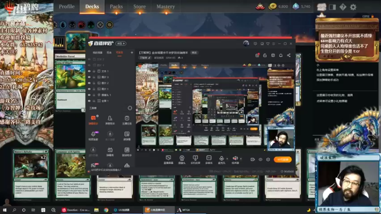Click the gold ring multicolor filter icon
The height and width of the screenshot is (214, 381).
110,25
